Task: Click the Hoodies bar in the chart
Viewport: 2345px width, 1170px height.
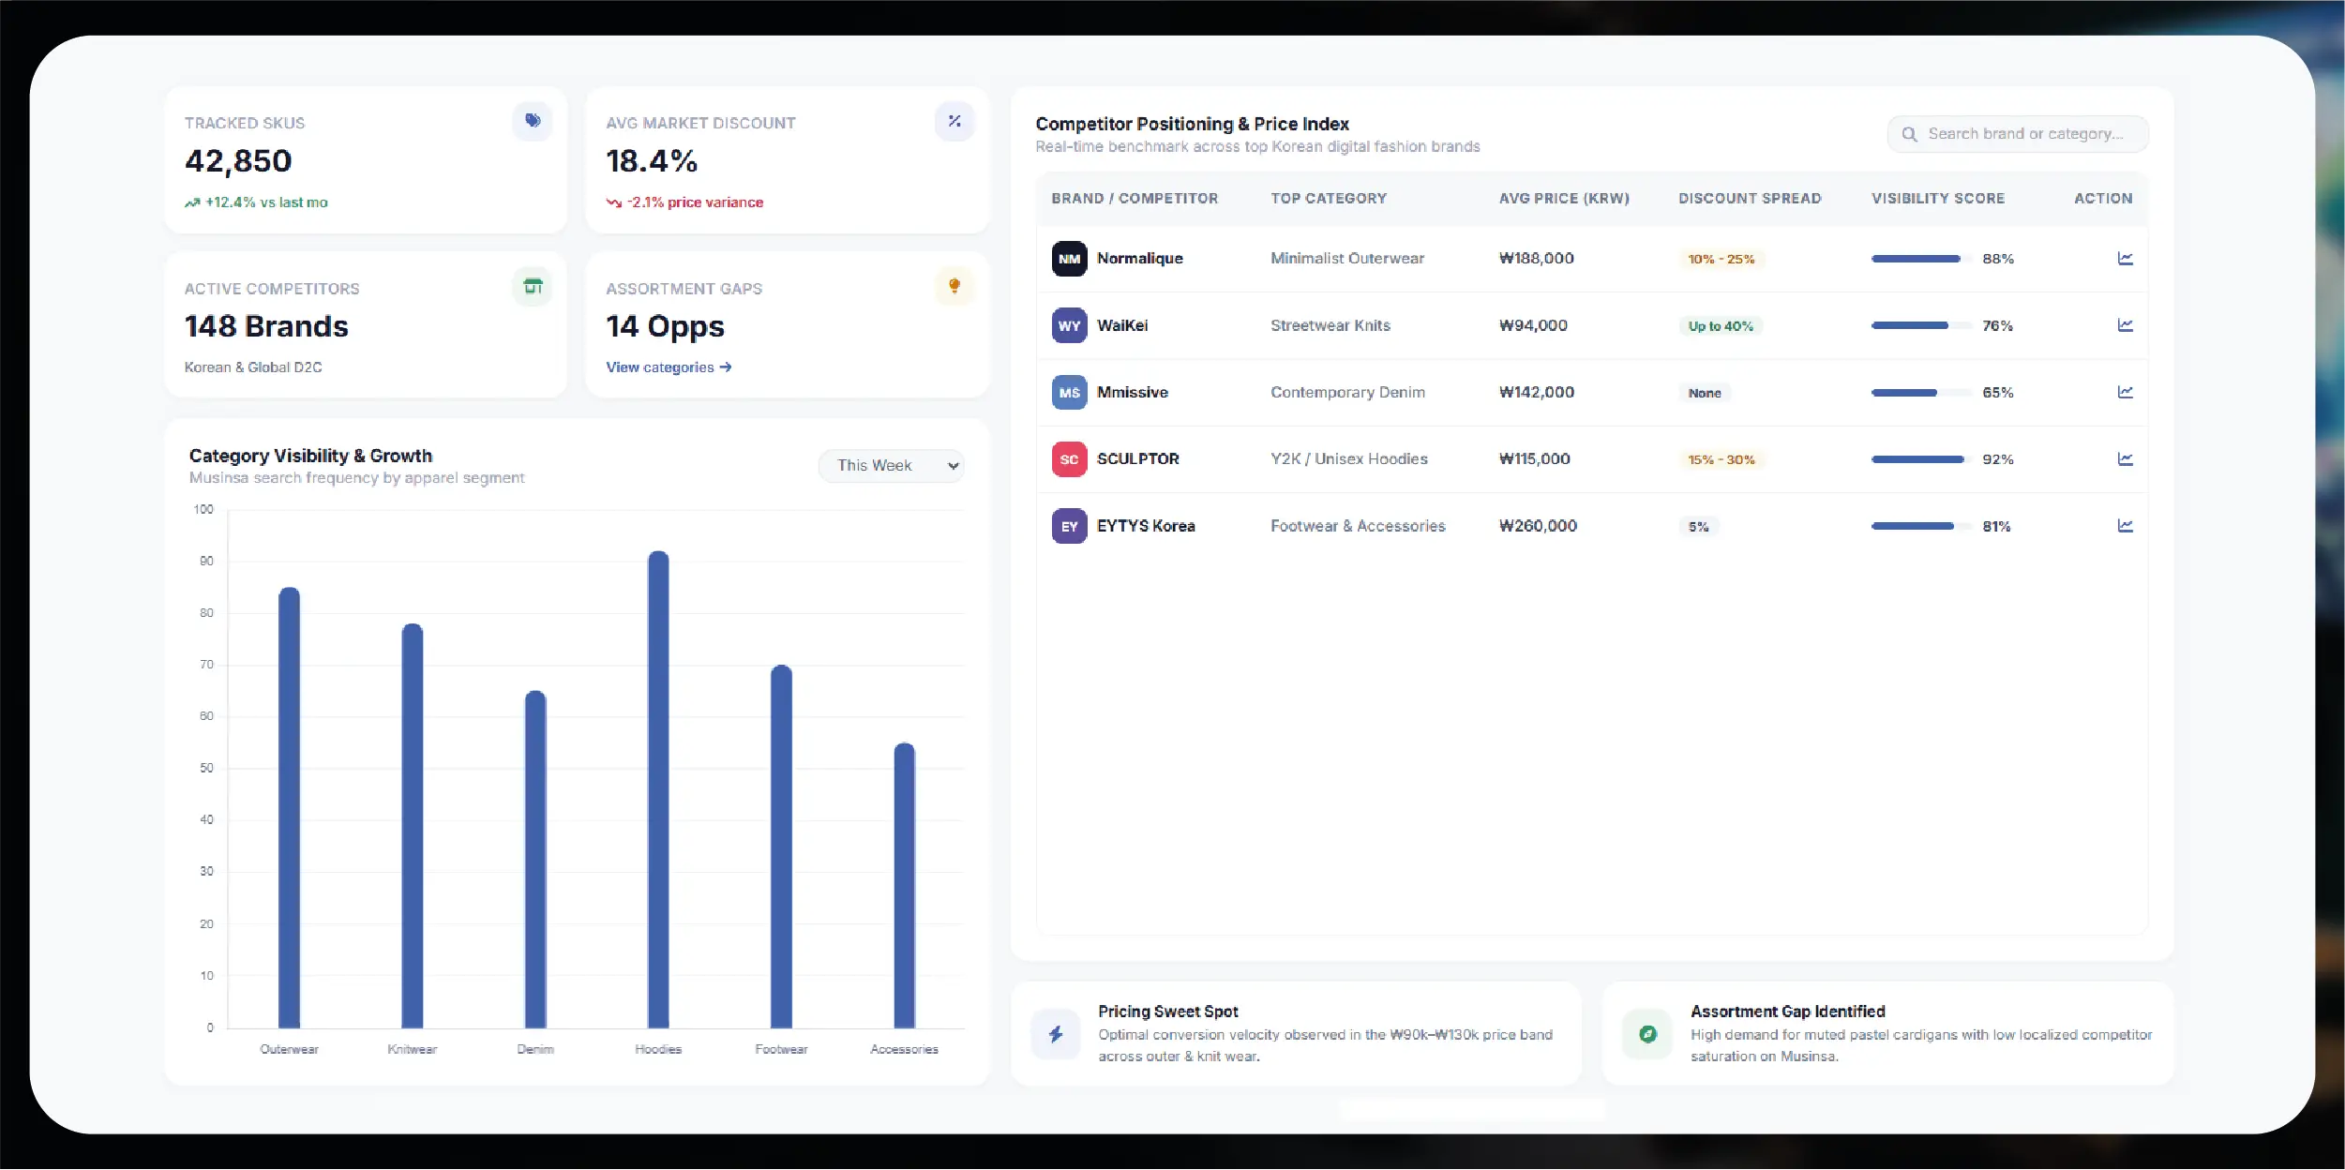Action: (x=658, y=789)
